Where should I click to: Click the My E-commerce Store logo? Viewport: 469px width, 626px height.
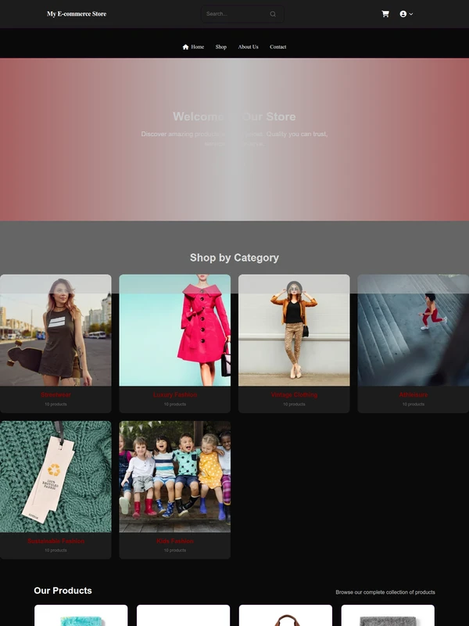click(77, 14)
